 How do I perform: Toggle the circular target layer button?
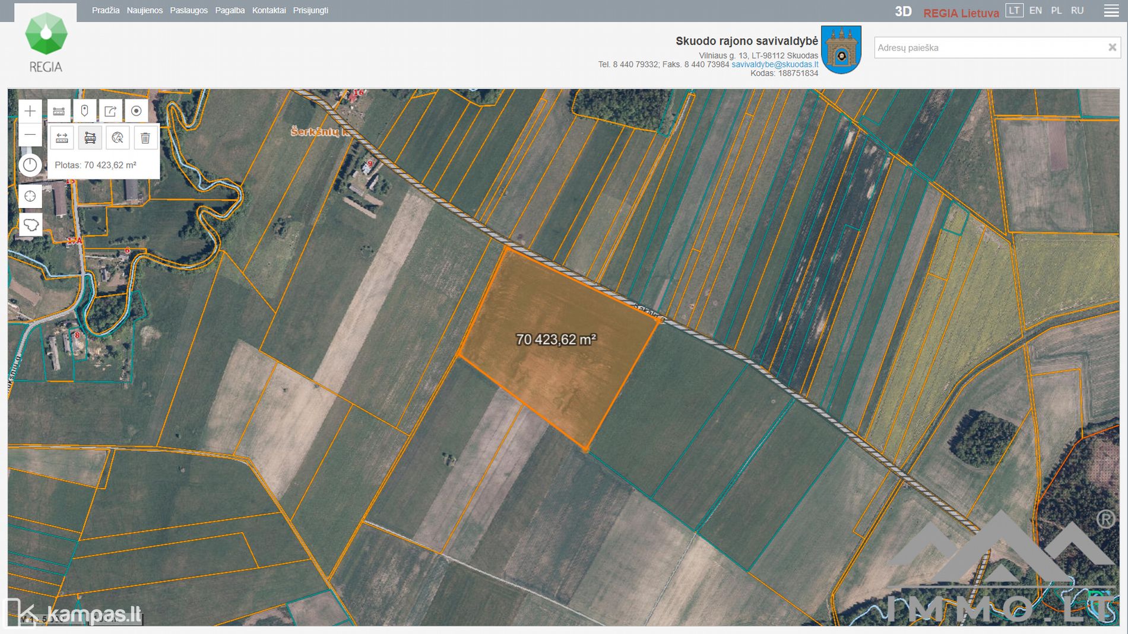(x=136, y=111)
